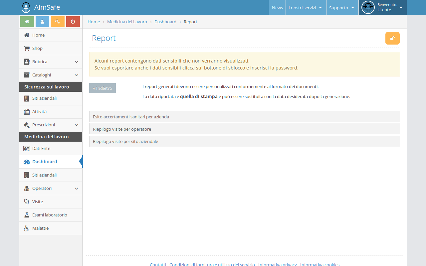Click the user avatar in header

368,7
